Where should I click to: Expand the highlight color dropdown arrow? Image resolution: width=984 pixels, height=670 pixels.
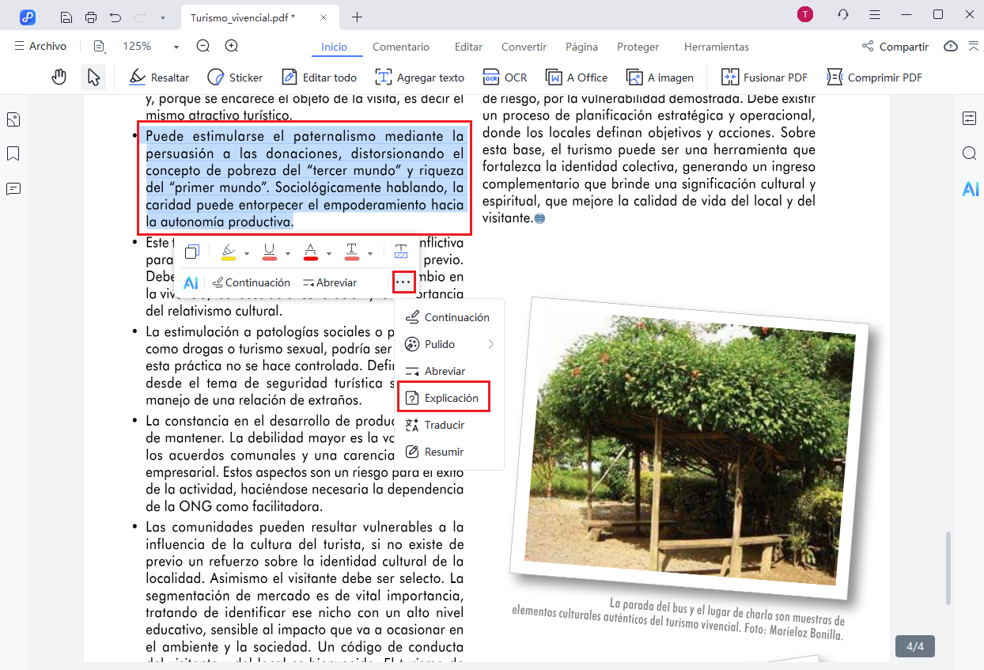tap(247, 253)
